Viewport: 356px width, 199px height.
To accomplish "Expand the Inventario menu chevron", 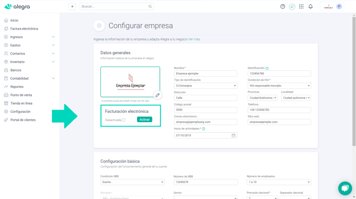I will point(53,62).
